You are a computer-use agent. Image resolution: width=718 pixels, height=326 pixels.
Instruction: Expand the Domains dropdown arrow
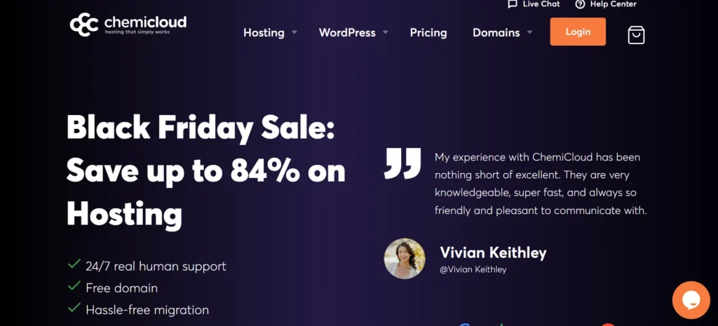tap(529, 32)
